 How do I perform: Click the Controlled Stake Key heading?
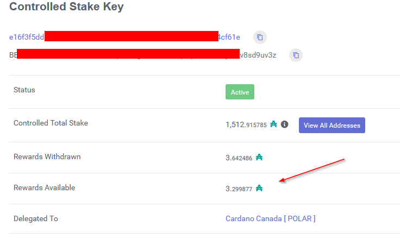67,7
